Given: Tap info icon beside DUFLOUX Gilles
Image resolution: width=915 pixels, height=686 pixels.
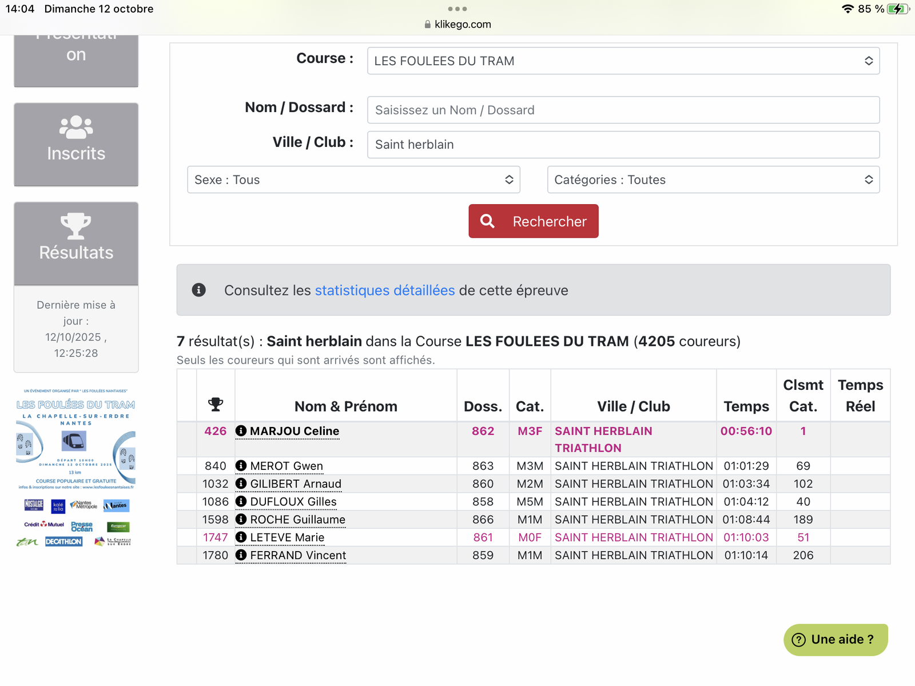Looking at the screenshot, I should [x=241, y=501].
